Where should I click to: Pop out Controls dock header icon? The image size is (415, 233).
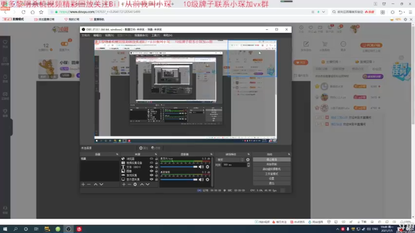pyautogui.click(x=289, y=154)
